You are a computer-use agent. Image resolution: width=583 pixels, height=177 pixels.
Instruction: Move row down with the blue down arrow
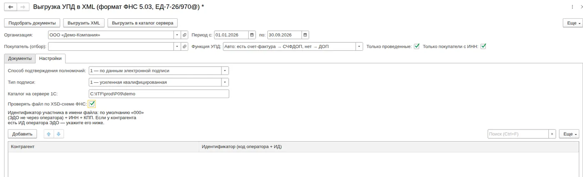(59, 134)
